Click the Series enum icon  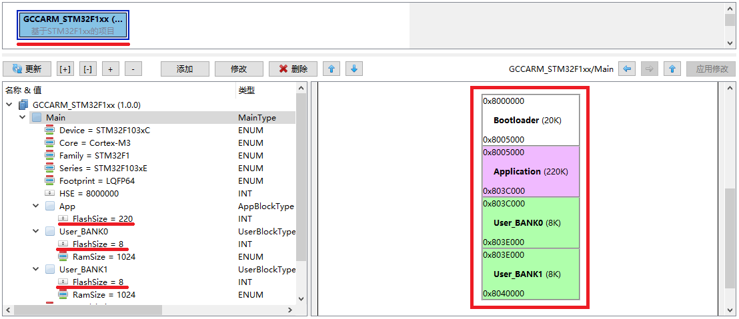click(x=49, y=168)
